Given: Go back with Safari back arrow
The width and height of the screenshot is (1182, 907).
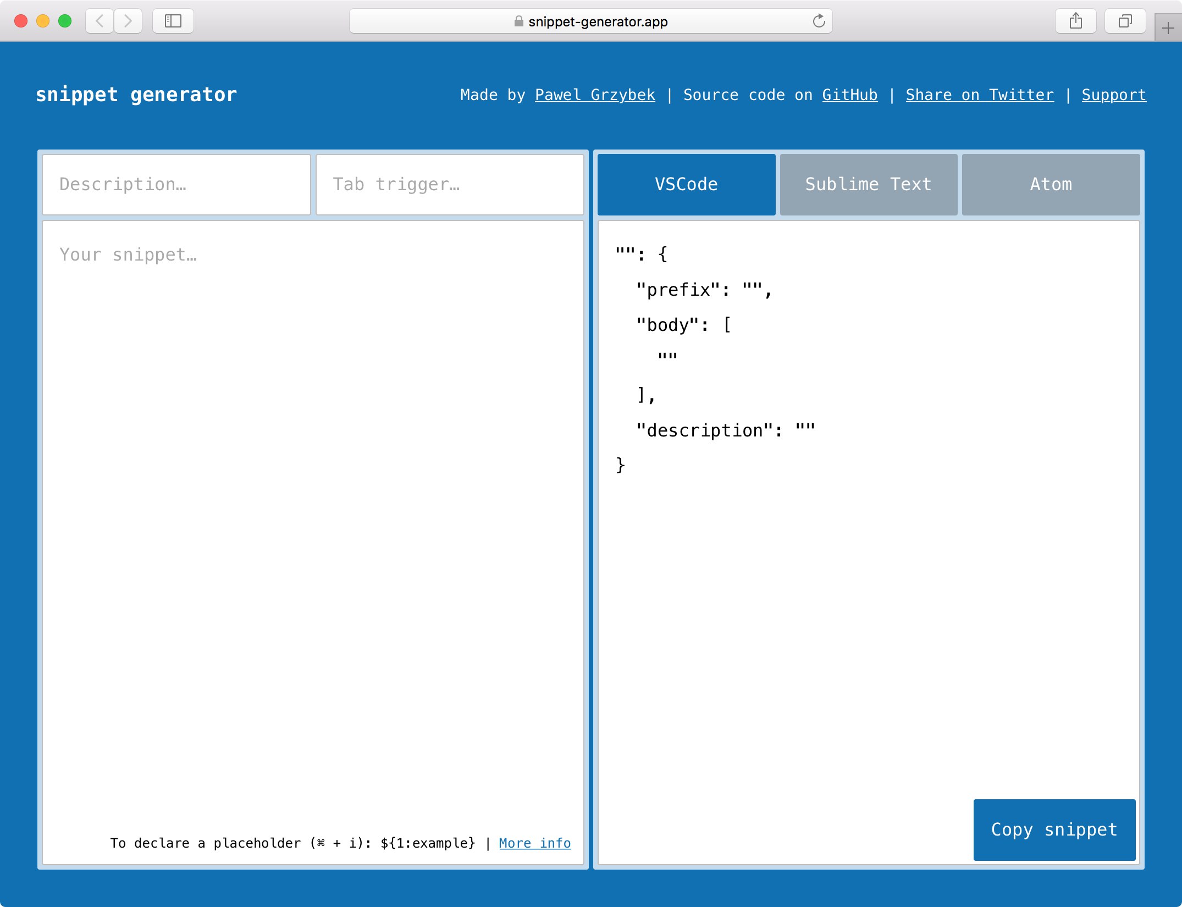Looking at the screenshot, I should pos(100,21).
